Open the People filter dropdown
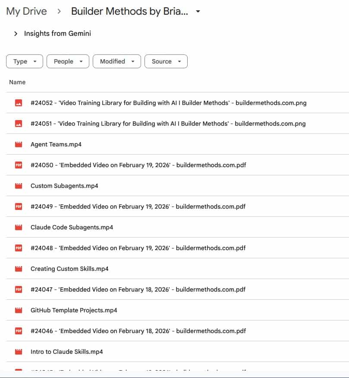 [68, 61]
